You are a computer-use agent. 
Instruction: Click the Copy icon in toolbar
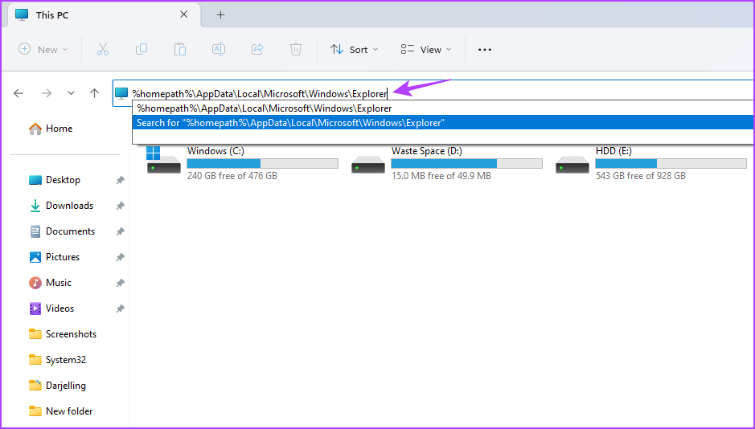click(x=141, y=49)
